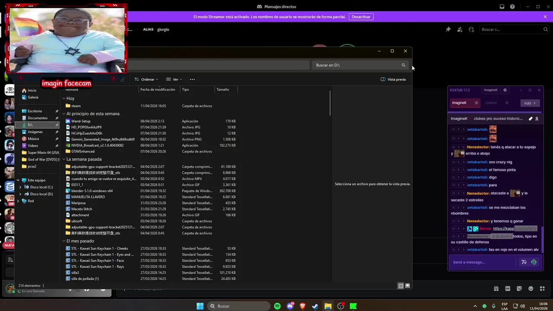Click the Send a message field in KickTalk
Screen dimensions: 553x311
pyautogui.click(x=483, y=262)
